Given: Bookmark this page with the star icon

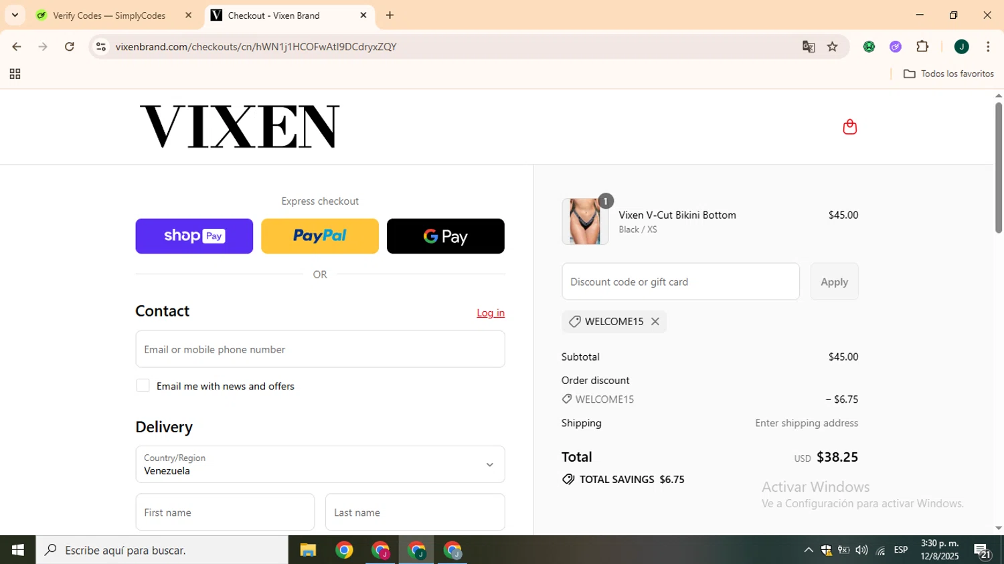Looking at the screenshot, I should point(833,47).
